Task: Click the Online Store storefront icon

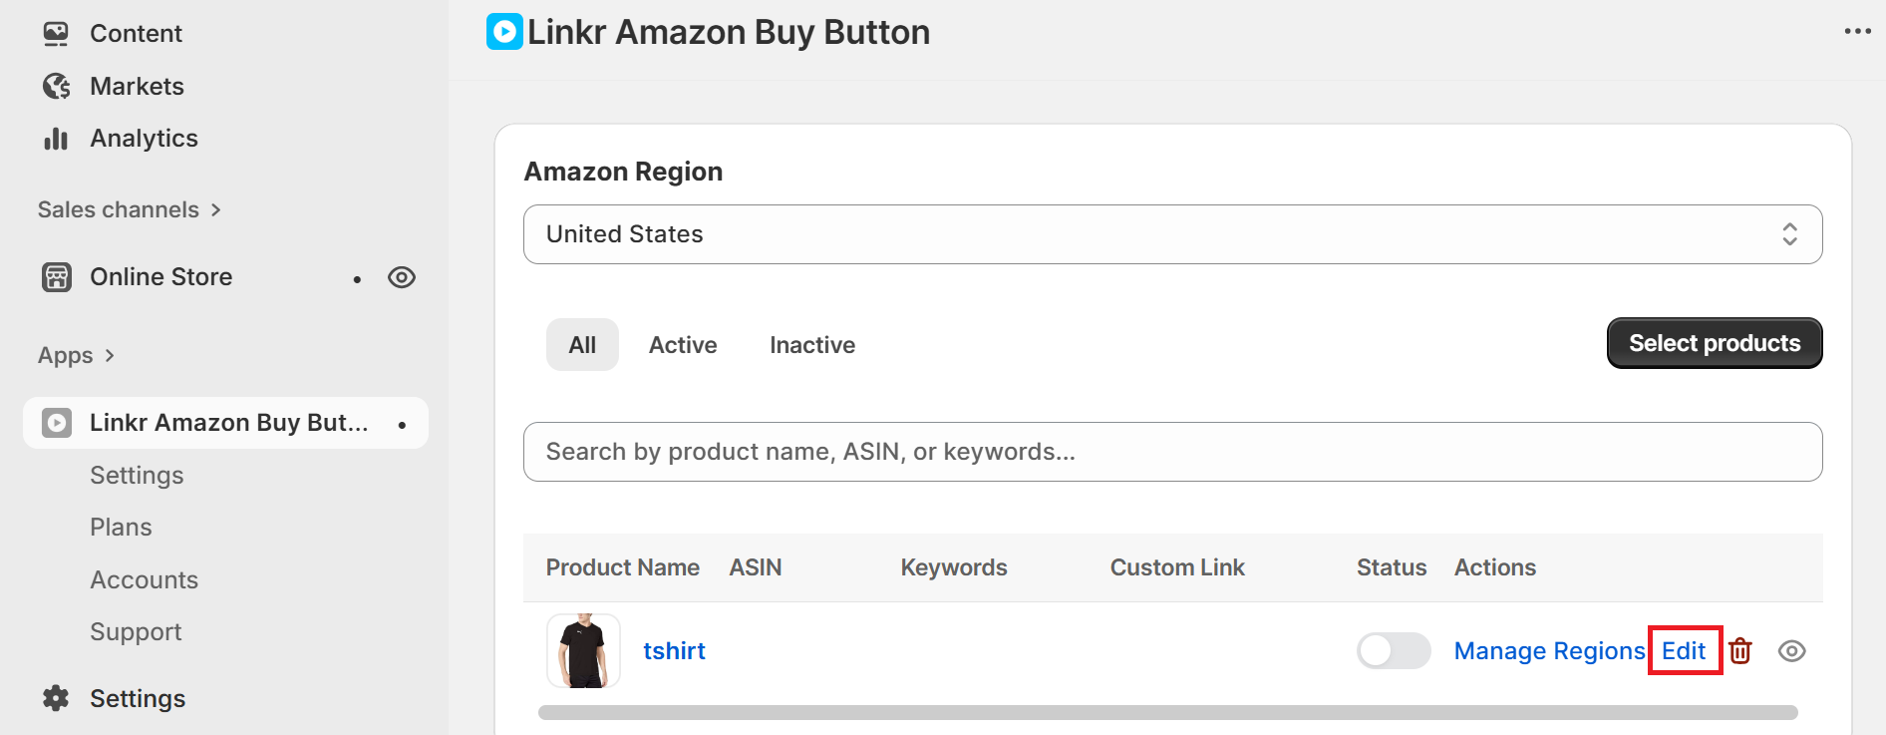Action: tap(57, 277)
